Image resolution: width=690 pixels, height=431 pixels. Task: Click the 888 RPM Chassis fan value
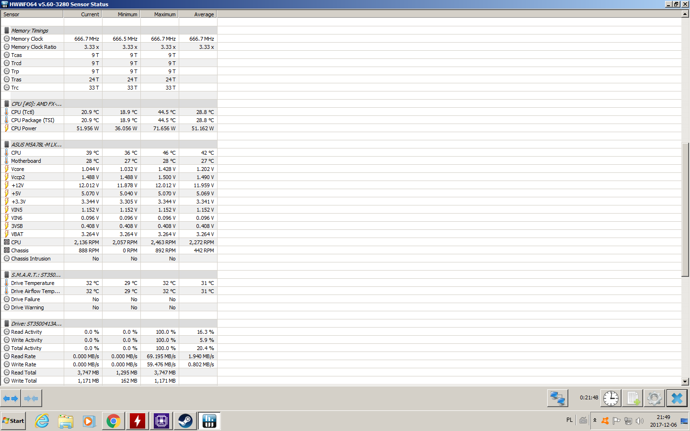pyautogui.click(x=89, y=250)
